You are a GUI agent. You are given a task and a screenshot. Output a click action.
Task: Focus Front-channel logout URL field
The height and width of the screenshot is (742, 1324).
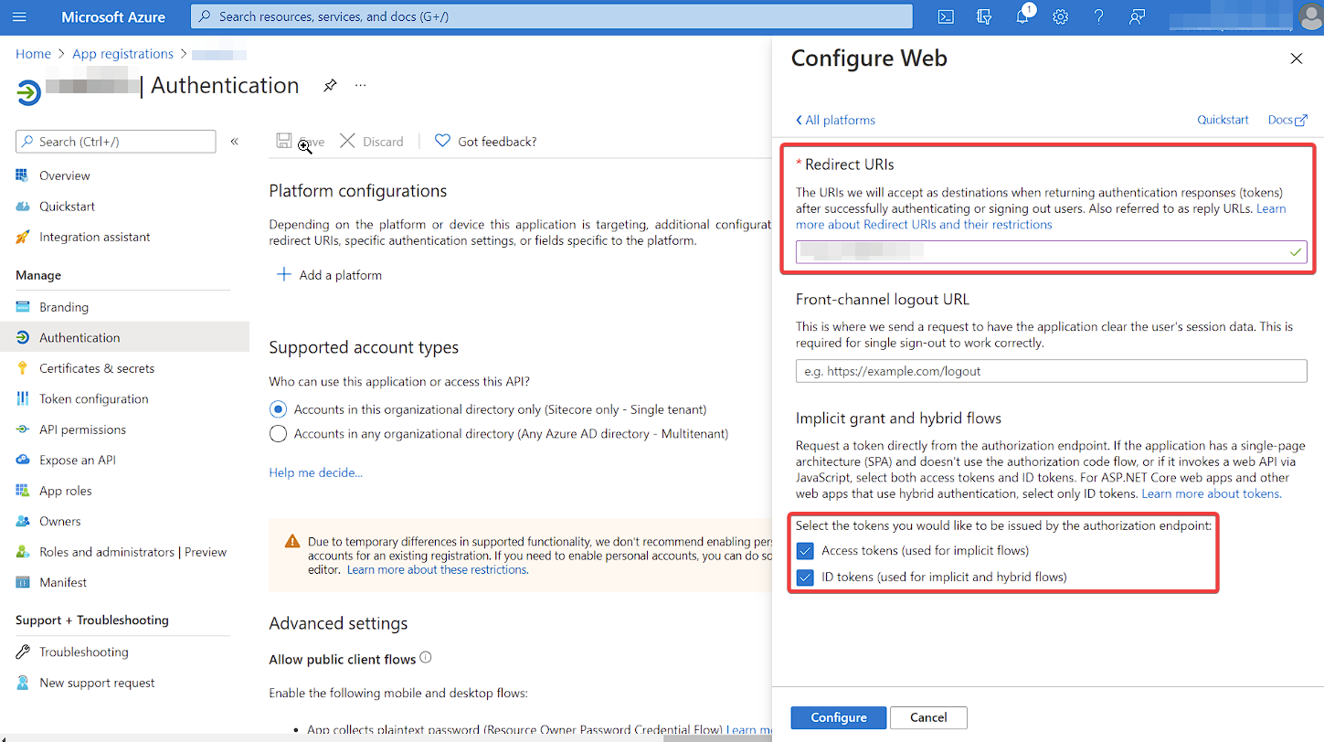coord(1051,371)
